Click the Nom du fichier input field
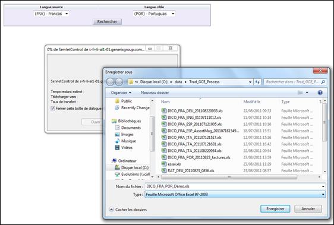This screenshot has width=334, height=225. coord(235,186)
